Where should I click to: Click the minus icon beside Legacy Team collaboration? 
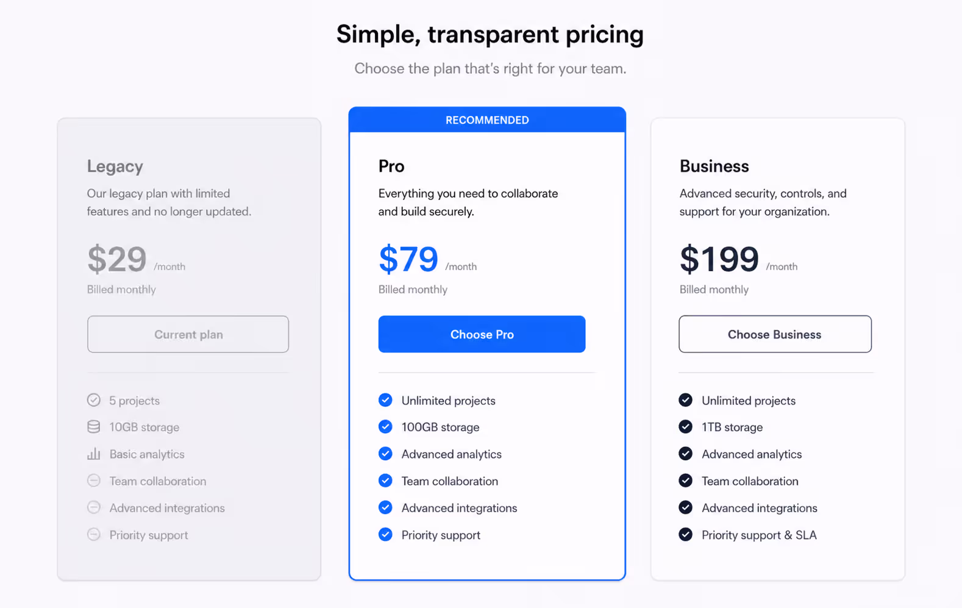coord(93,481)
